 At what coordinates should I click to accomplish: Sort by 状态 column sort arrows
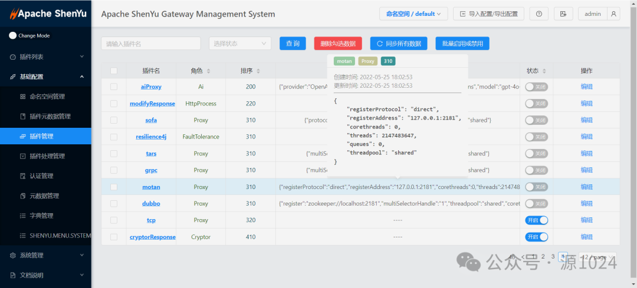pos(544,71)
